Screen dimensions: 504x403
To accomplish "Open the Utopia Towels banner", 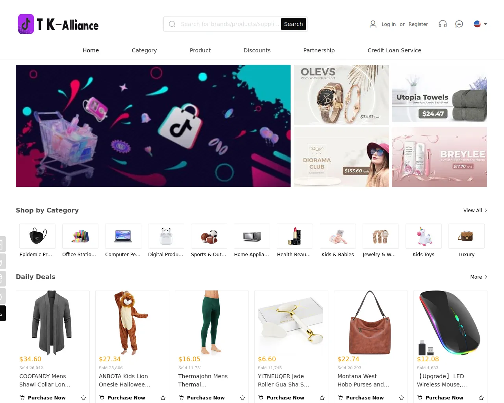I will pyautogui.click(x=439, y=94).
